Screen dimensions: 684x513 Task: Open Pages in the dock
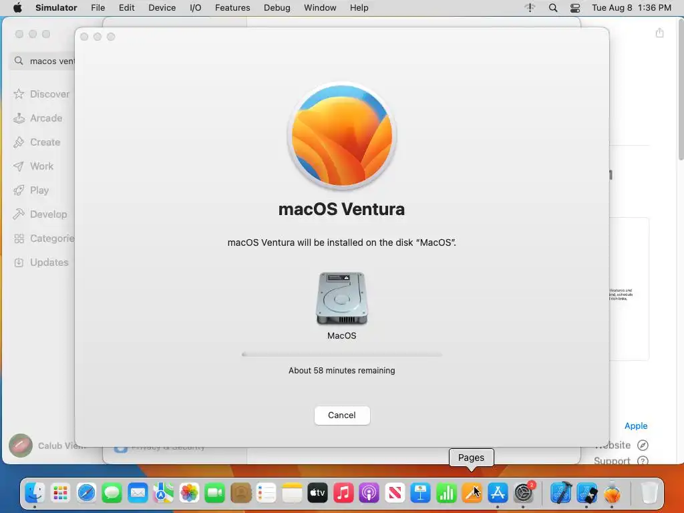[472, 494]
